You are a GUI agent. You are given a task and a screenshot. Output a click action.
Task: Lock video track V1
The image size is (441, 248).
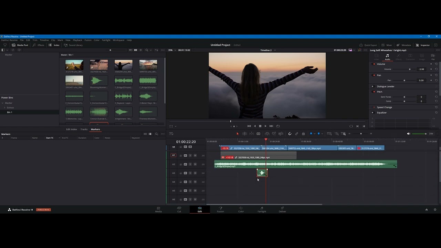(181, 147)
